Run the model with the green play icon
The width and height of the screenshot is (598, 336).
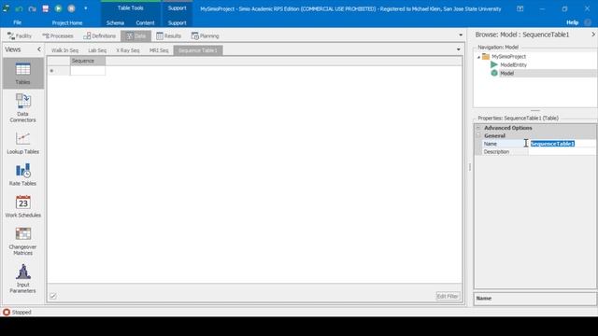coord(58,8)
